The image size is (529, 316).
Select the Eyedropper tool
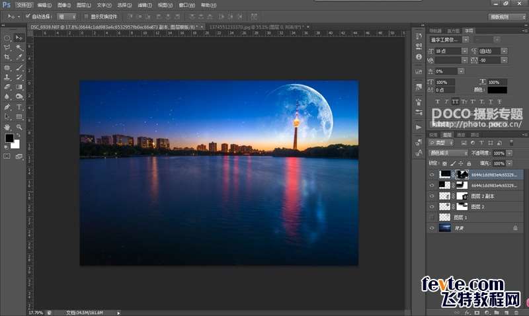(19, 58)
